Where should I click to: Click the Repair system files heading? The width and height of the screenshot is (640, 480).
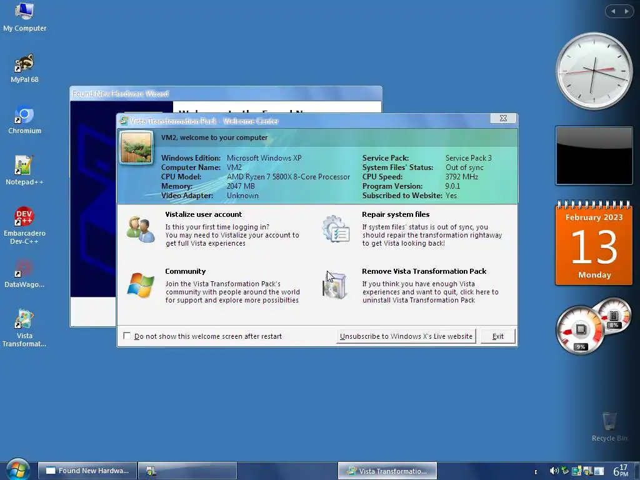[396, 214]
